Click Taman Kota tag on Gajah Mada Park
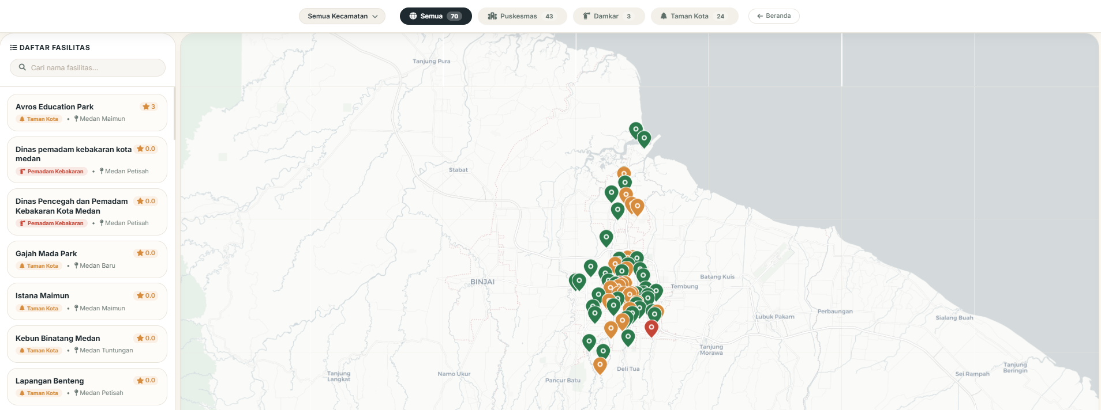Viewport: 1101px width, 410px height. tap(39, 266)
